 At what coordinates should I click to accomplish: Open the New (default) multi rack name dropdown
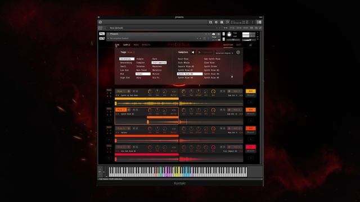[x=164, y=28]
